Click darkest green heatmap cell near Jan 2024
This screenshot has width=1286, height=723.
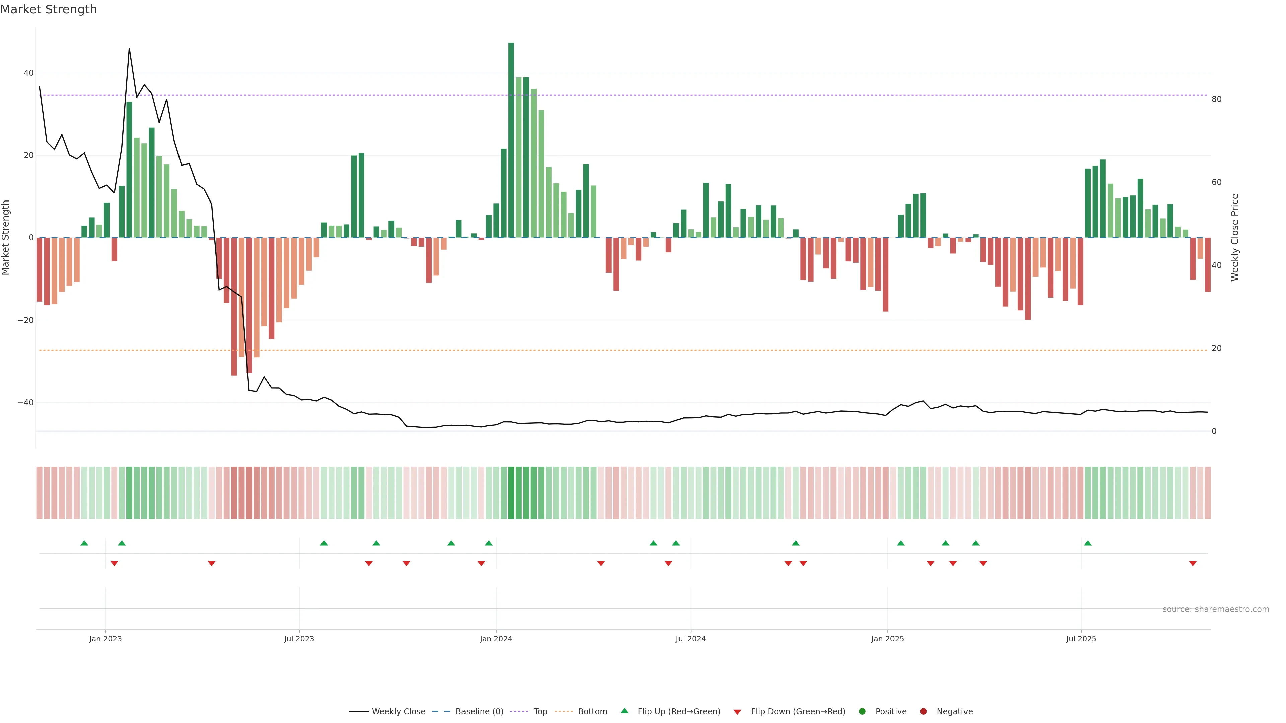pos(511,492)
